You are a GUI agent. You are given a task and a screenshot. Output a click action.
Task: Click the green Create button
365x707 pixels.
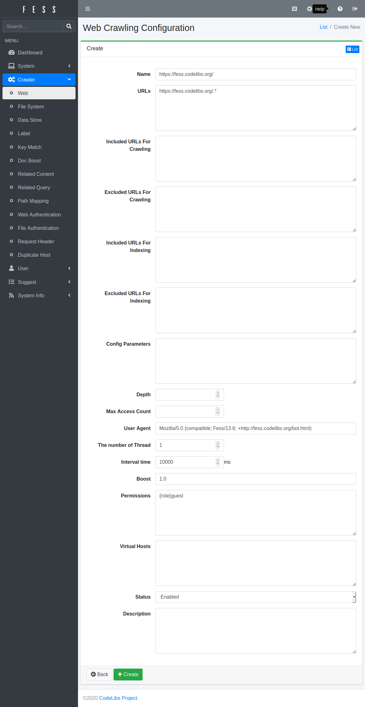pos(128,674)
